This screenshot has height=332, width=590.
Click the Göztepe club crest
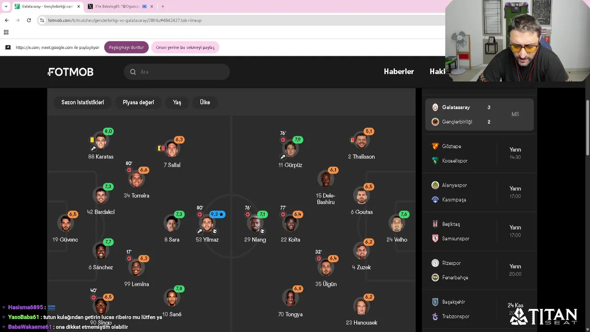(x=435, y=146)
